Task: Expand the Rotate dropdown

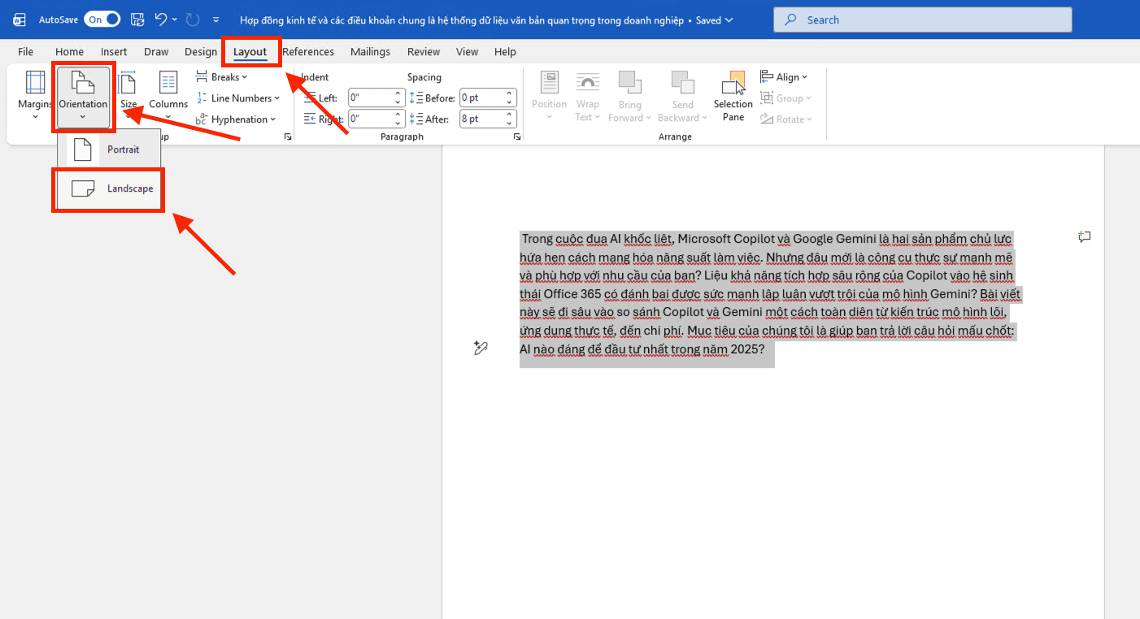Action: tap(786, 119)
